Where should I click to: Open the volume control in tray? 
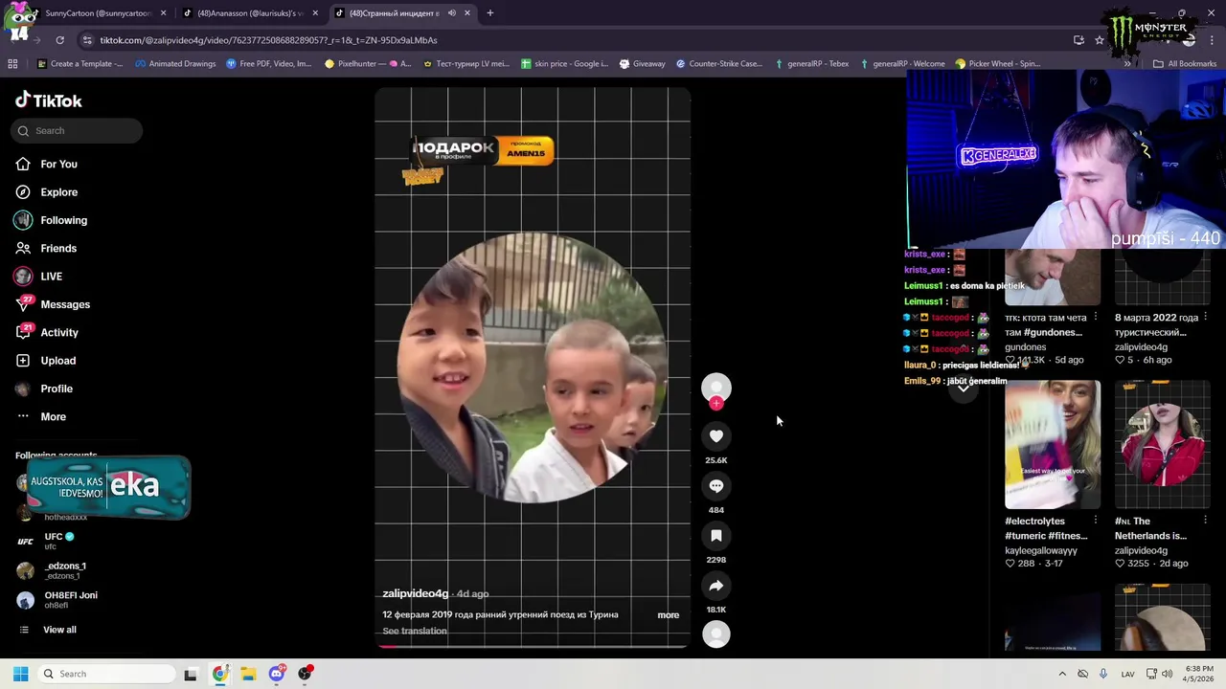[1167, 674]
